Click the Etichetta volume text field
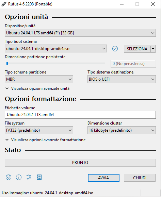Image resolution: width=161 pixels, height=197 pixels. [80, 115]
